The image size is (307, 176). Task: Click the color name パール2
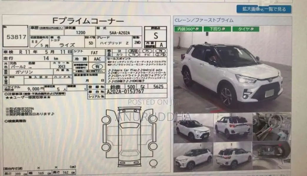tap(18, 67)
